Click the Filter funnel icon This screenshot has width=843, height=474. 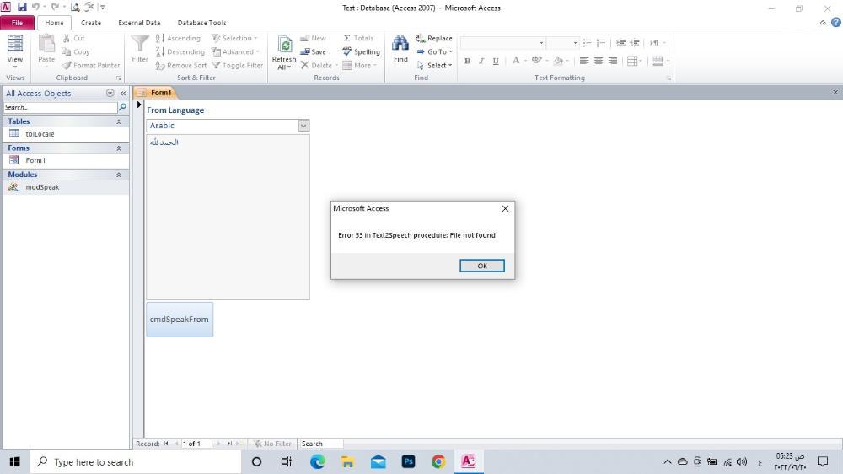point(140,45)
